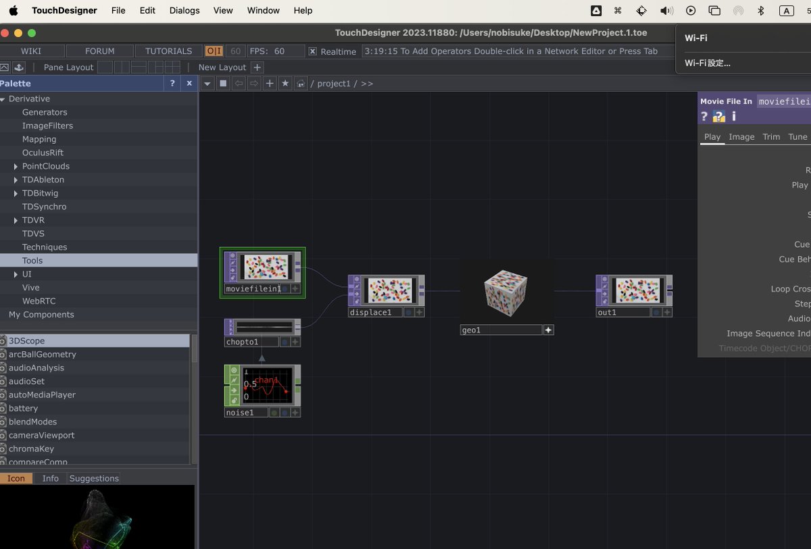Toggle display flag on out1 node
811x549 pixels.
pos(656,313)
